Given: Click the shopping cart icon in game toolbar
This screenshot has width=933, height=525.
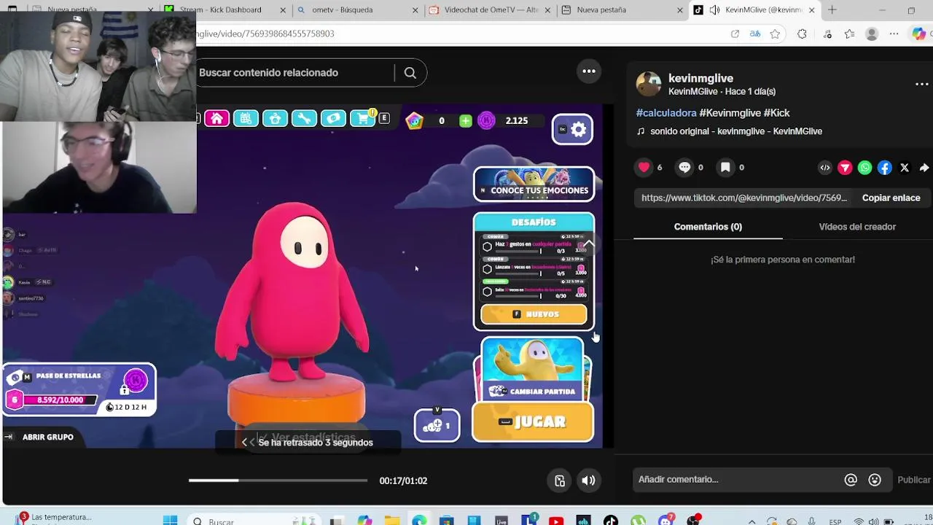Looking at the screenshot, I should tap(362, 119).
